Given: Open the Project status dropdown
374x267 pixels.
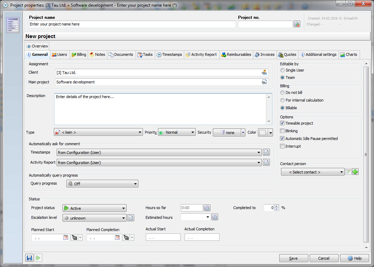Looking at the screenshot, I should [94, 208].
